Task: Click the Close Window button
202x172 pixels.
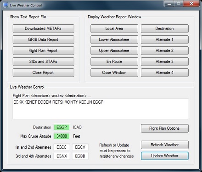Action: pos(114,72)
